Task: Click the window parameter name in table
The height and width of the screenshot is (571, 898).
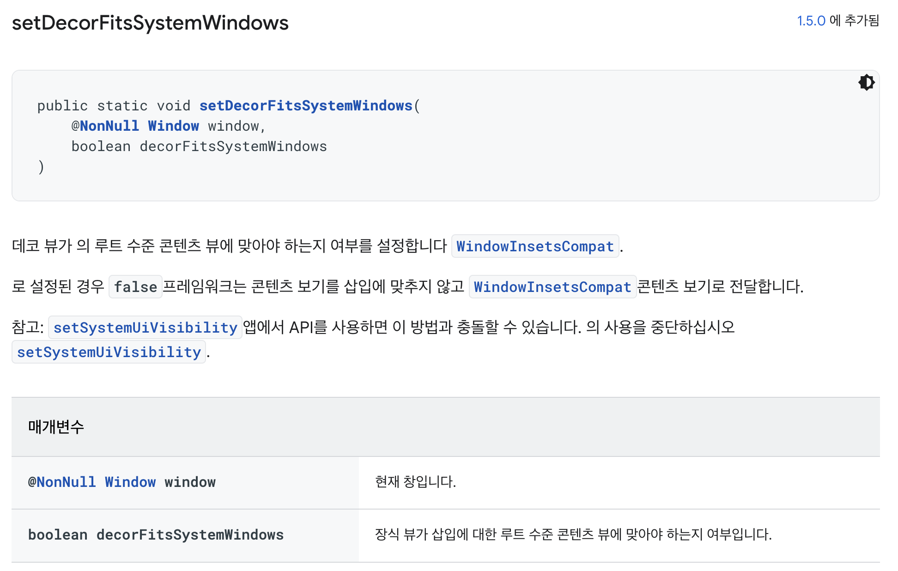Action: (190, 482)
